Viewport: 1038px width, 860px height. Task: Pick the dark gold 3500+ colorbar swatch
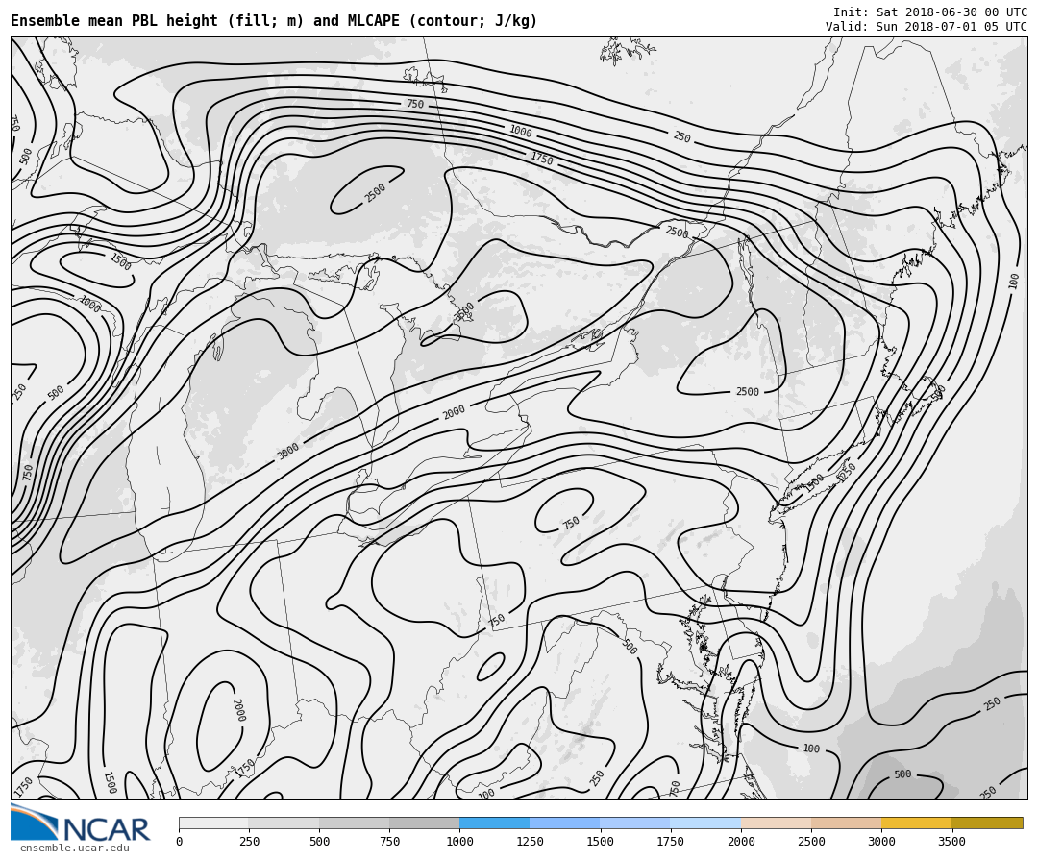pos(987,823)
